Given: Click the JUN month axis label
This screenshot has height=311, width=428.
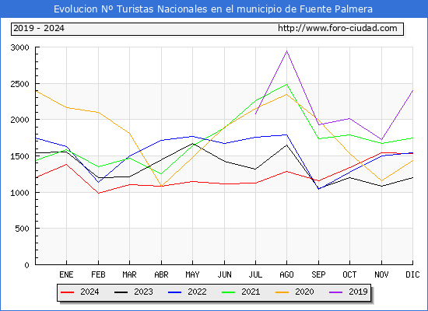Looking at the screenshot, I should (x=224, y=274).
